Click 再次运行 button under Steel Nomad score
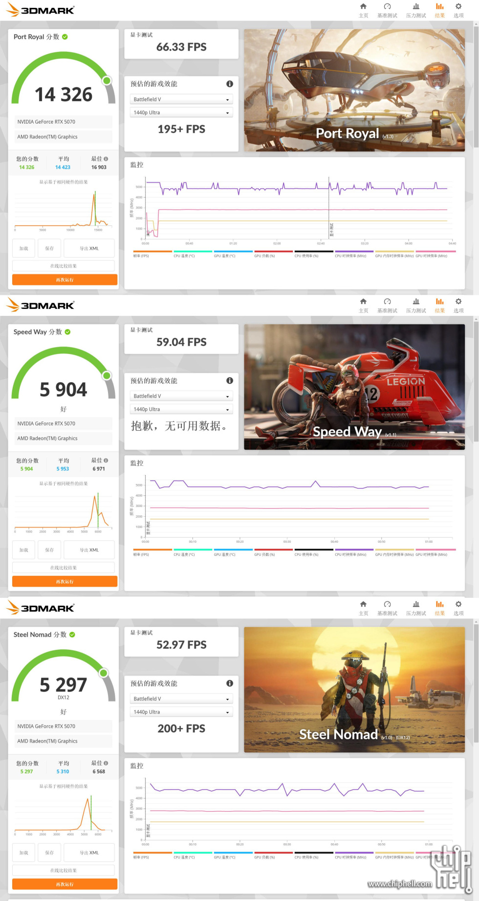The width and height of the screenshot is (479, 901). pos(65,884)
